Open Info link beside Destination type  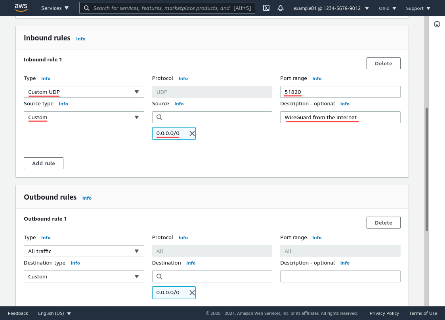(75, 263)
